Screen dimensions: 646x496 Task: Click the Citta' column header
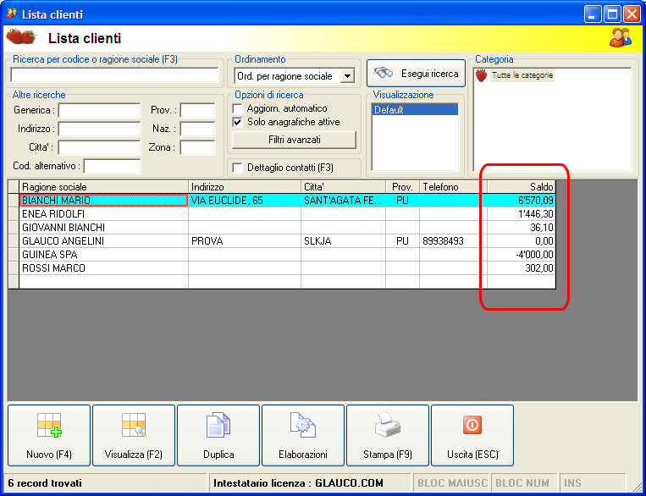pyautogui.click(x=344, y=187)
